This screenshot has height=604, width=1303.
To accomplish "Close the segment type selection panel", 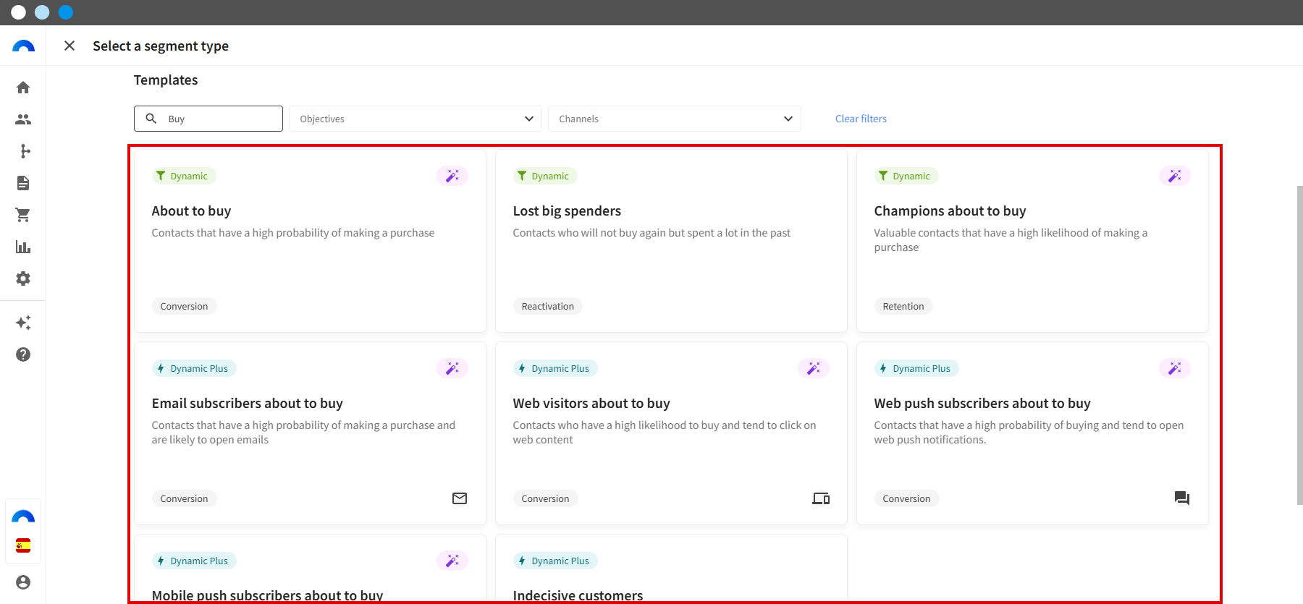I will pyautogui.click(x=69, y=46).
